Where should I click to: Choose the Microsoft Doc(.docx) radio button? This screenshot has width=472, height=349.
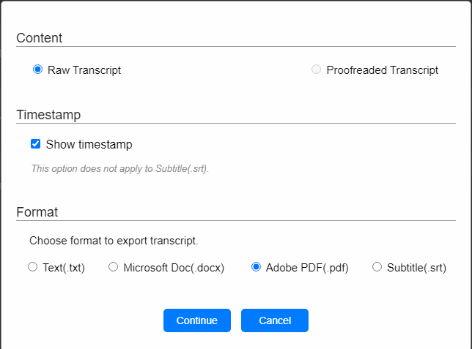click(x=113, y=267)
